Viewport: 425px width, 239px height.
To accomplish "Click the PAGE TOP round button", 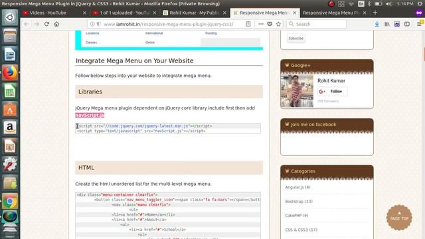I will pos(399,218).
